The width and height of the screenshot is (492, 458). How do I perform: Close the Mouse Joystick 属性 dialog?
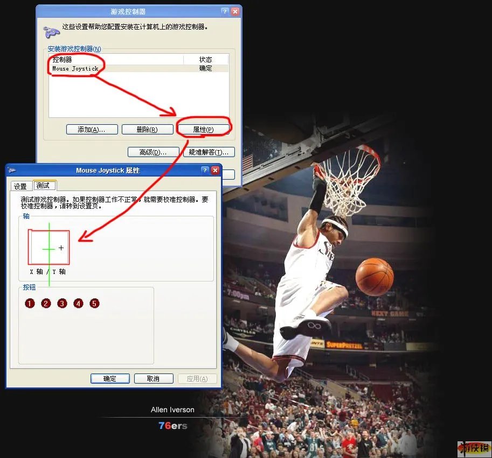click(x=215, y=170)
